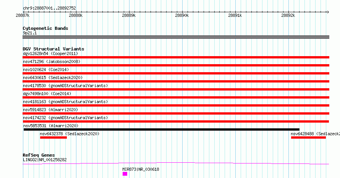This screenshot has height=178, width=340.
Task: Open nsv4178530 gnomAD variant label
Action: tap(65, 86)
